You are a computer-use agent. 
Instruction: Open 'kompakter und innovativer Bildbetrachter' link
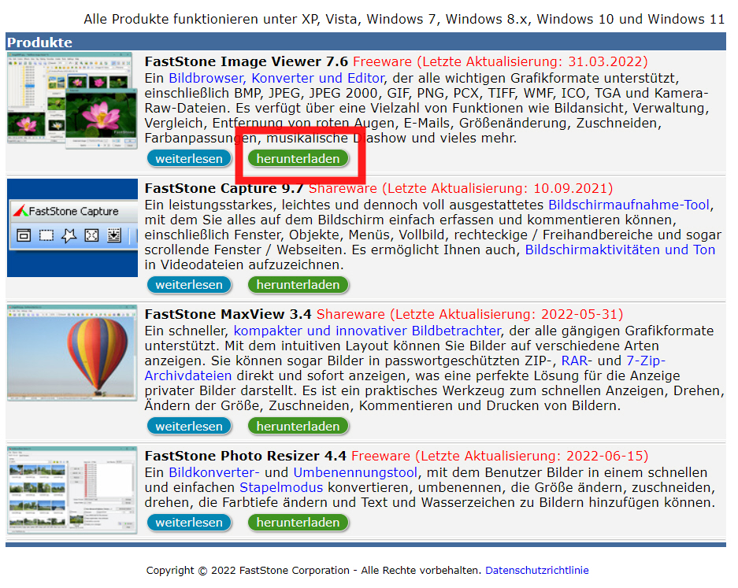click(366, 331)
